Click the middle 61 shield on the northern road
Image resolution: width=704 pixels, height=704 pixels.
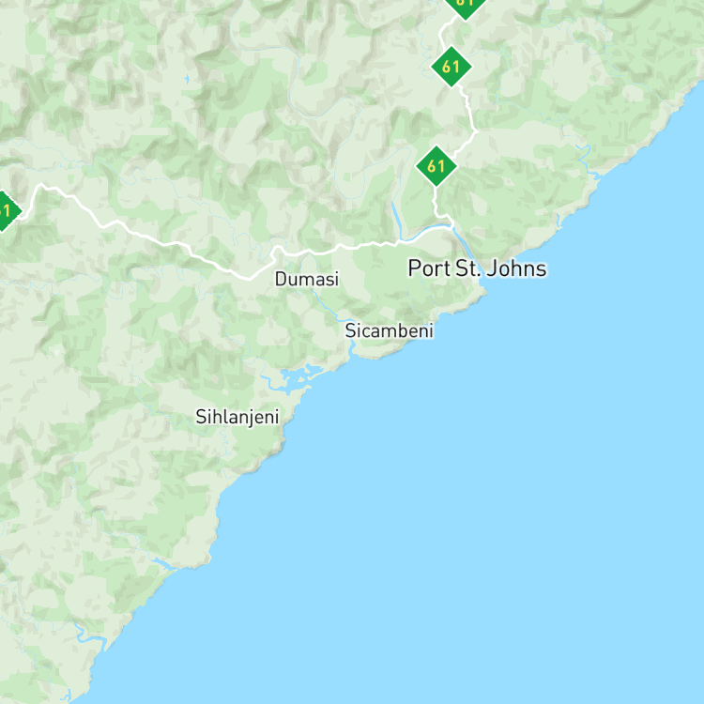point(451,67)
